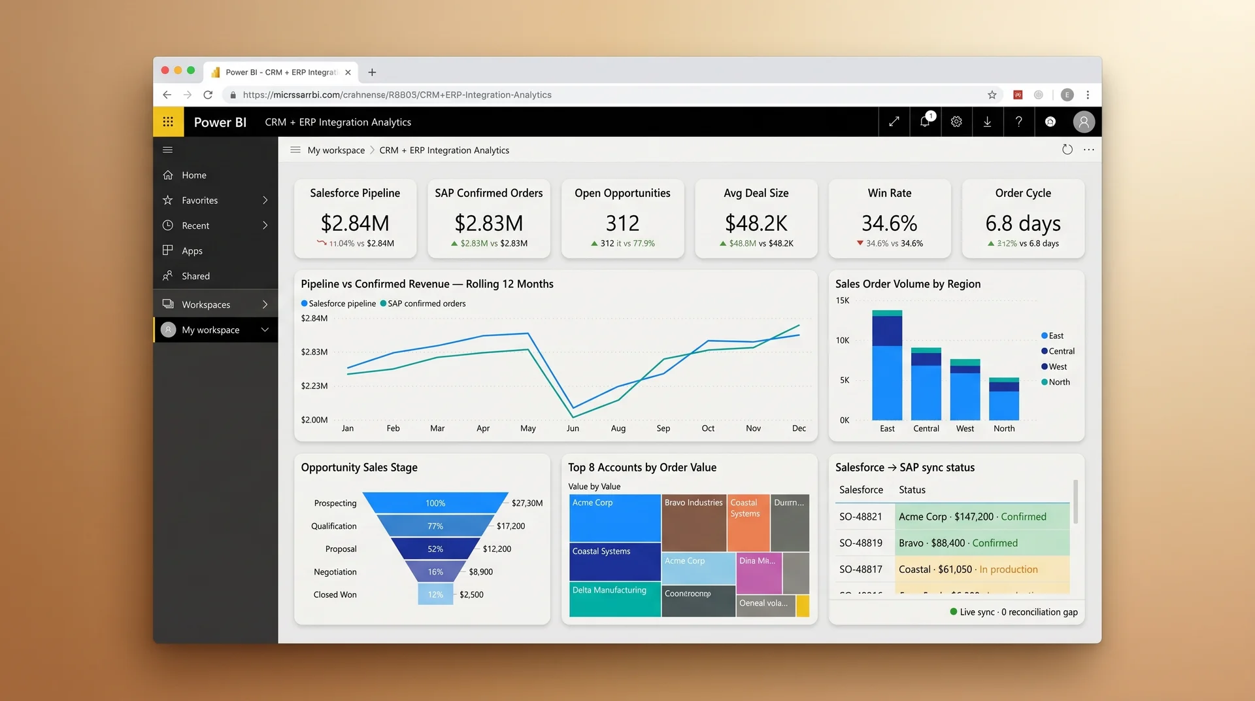Collapse the My workspace dropdown chevron
This screenshot has width=1255, height=701.
265,330
